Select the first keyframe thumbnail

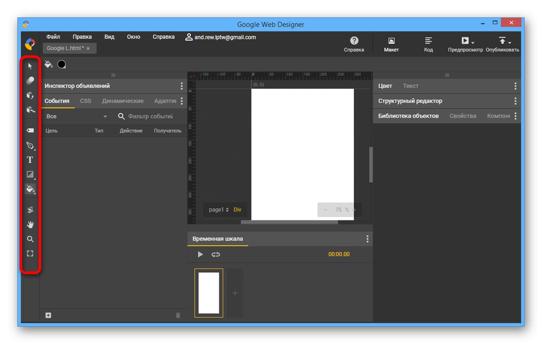209,293
